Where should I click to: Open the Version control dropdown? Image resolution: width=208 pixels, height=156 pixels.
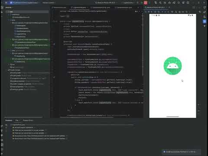(x=49, y=3)
